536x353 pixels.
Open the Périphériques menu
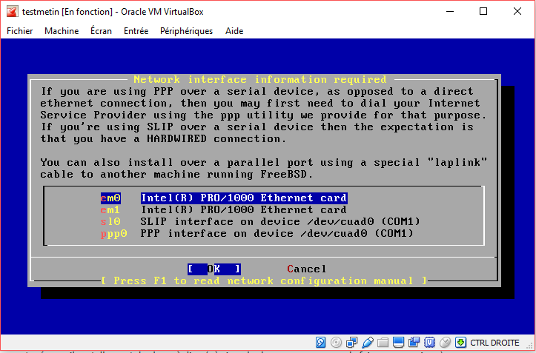pyautogui.click(x=186, y=31)
